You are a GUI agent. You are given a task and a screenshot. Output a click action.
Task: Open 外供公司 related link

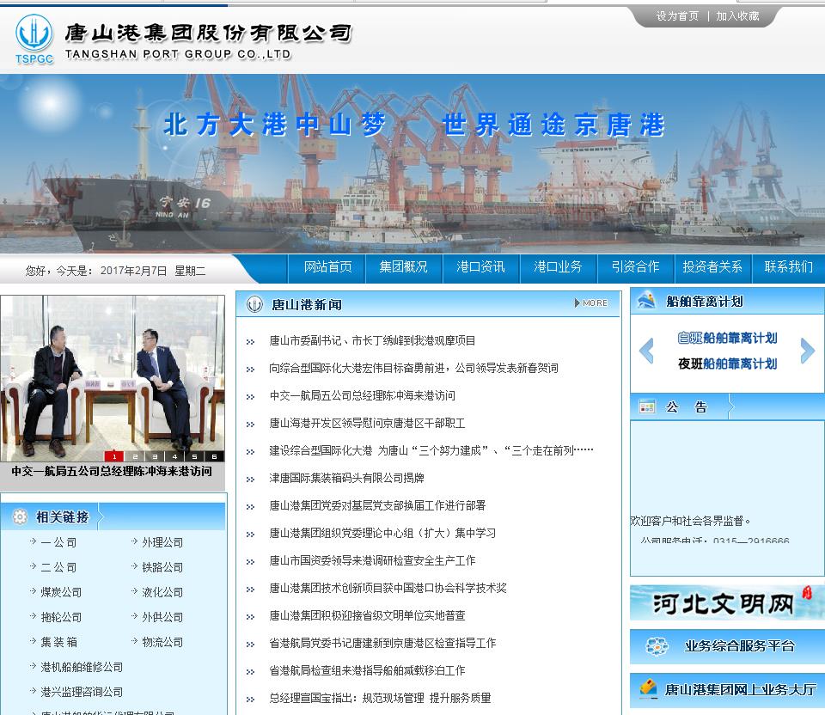[162, 617]
